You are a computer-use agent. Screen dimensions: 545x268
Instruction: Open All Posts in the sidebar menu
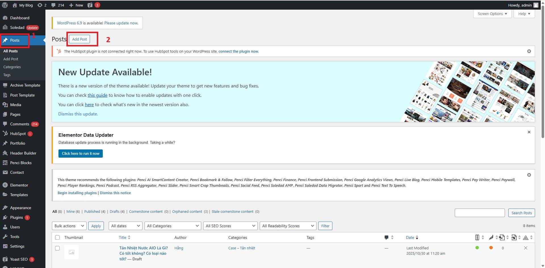[x=10, y=51]
